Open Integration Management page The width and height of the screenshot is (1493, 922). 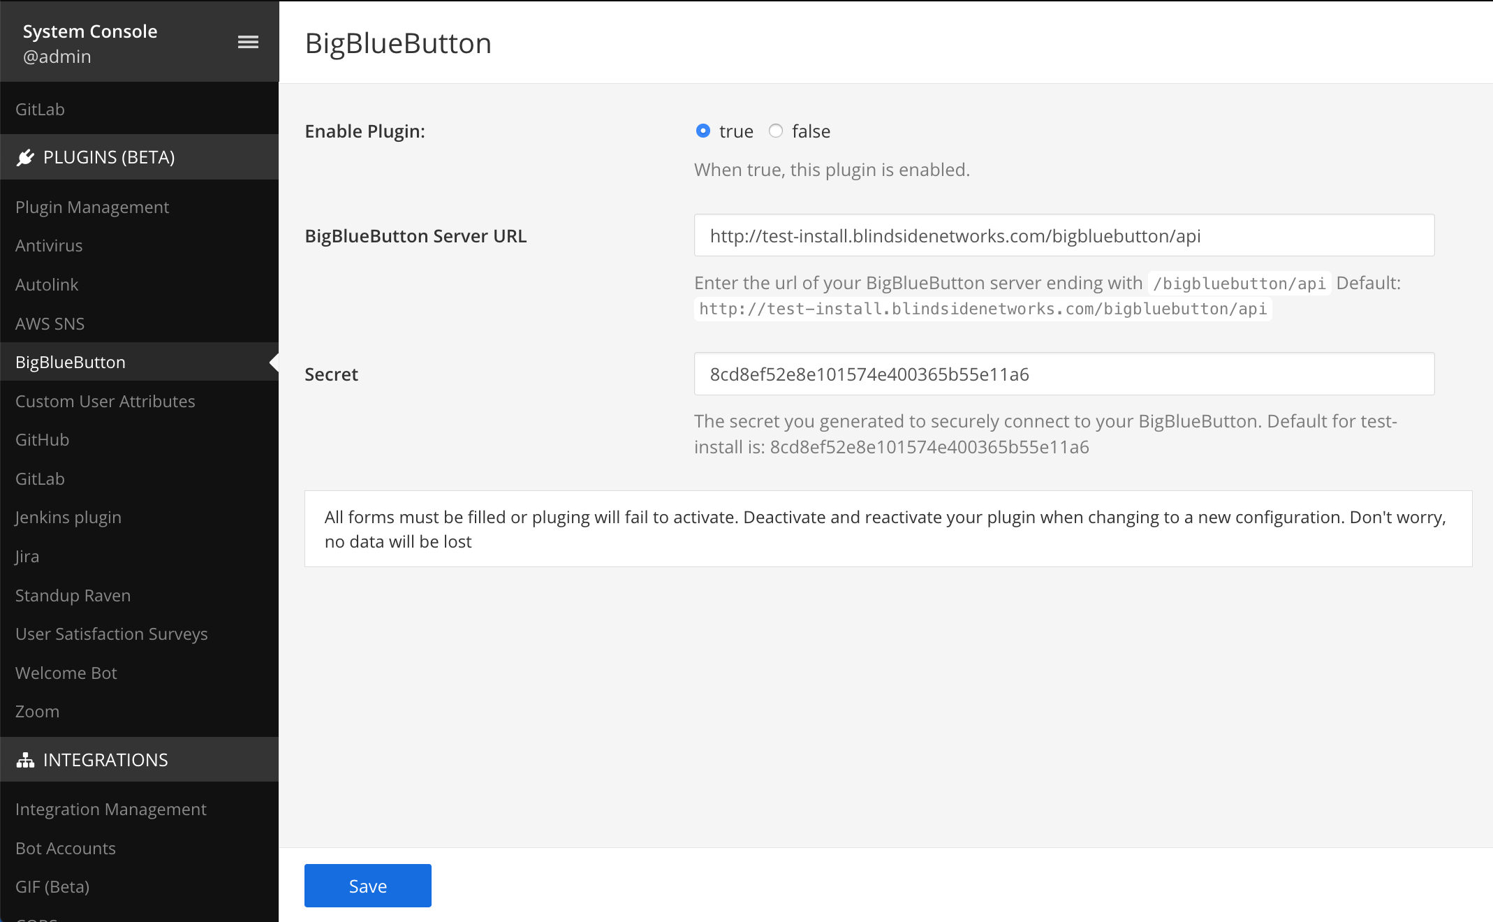pos(110,809)
